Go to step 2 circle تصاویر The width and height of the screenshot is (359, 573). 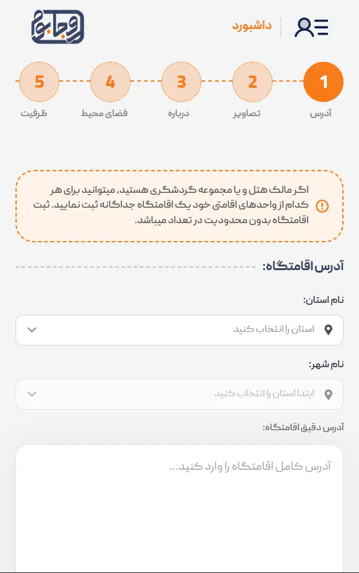(252, 82)
